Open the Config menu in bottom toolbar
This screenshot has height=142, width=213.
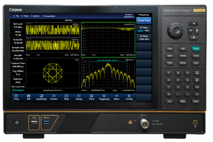pos(129,98)
